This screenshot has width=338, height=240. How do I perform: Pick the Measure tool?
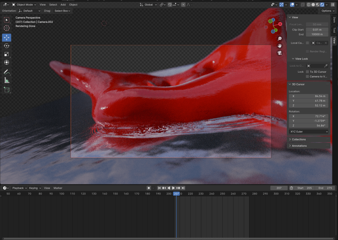pos(7,80)
